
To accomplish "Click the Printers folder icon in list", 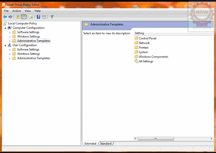I will click(136, 47).
